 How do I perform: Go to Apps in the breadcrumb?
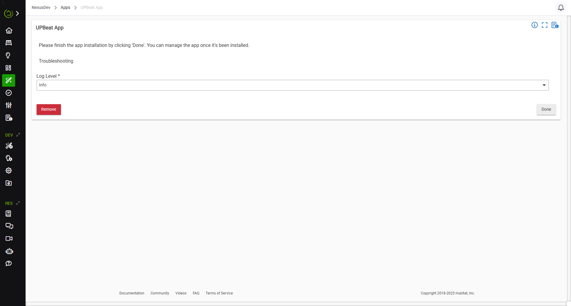coord(65,8)
